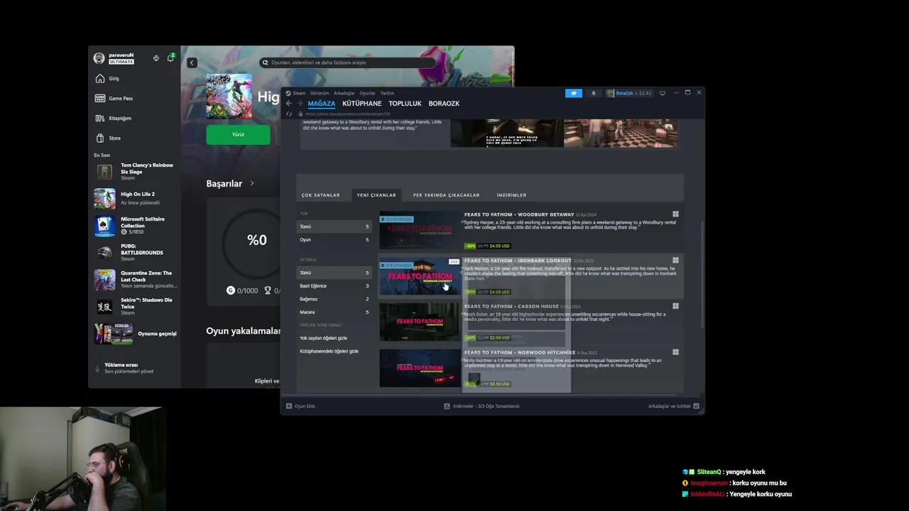The height and width of the screenshot is (511, 909).
Task: Open the three-dots menu on Ironbark Lookout thumbnail
Action: click(454, 262)
